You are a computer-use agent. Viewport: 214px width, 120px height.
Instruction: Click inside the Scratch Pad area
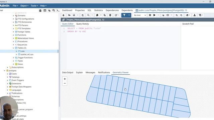point(198,48)
